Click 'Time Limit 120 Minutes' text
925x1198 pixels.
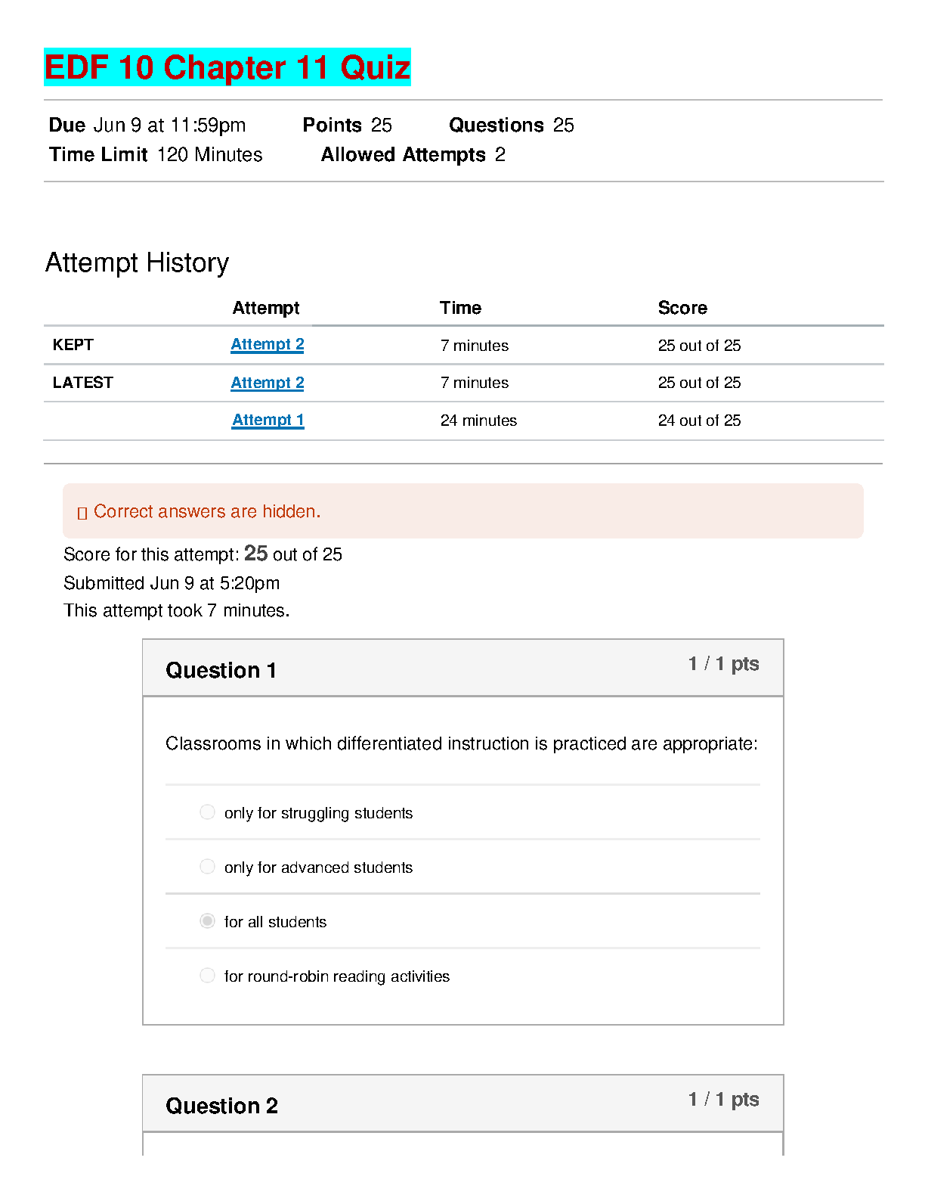(156, 154)
